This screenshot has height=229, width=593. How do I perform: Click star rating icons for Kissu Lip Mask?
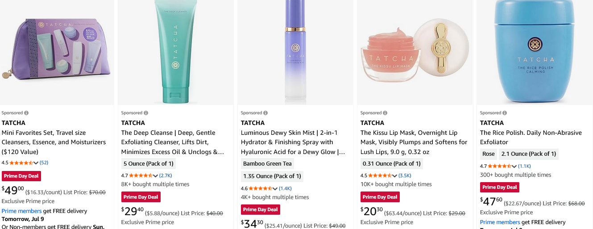click(x=380, y=175)
